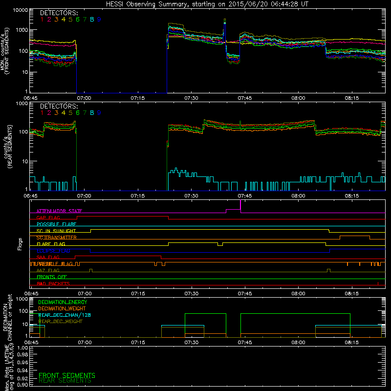Click the 1.00 tick on the livetime axis

[x=22, y=348]
